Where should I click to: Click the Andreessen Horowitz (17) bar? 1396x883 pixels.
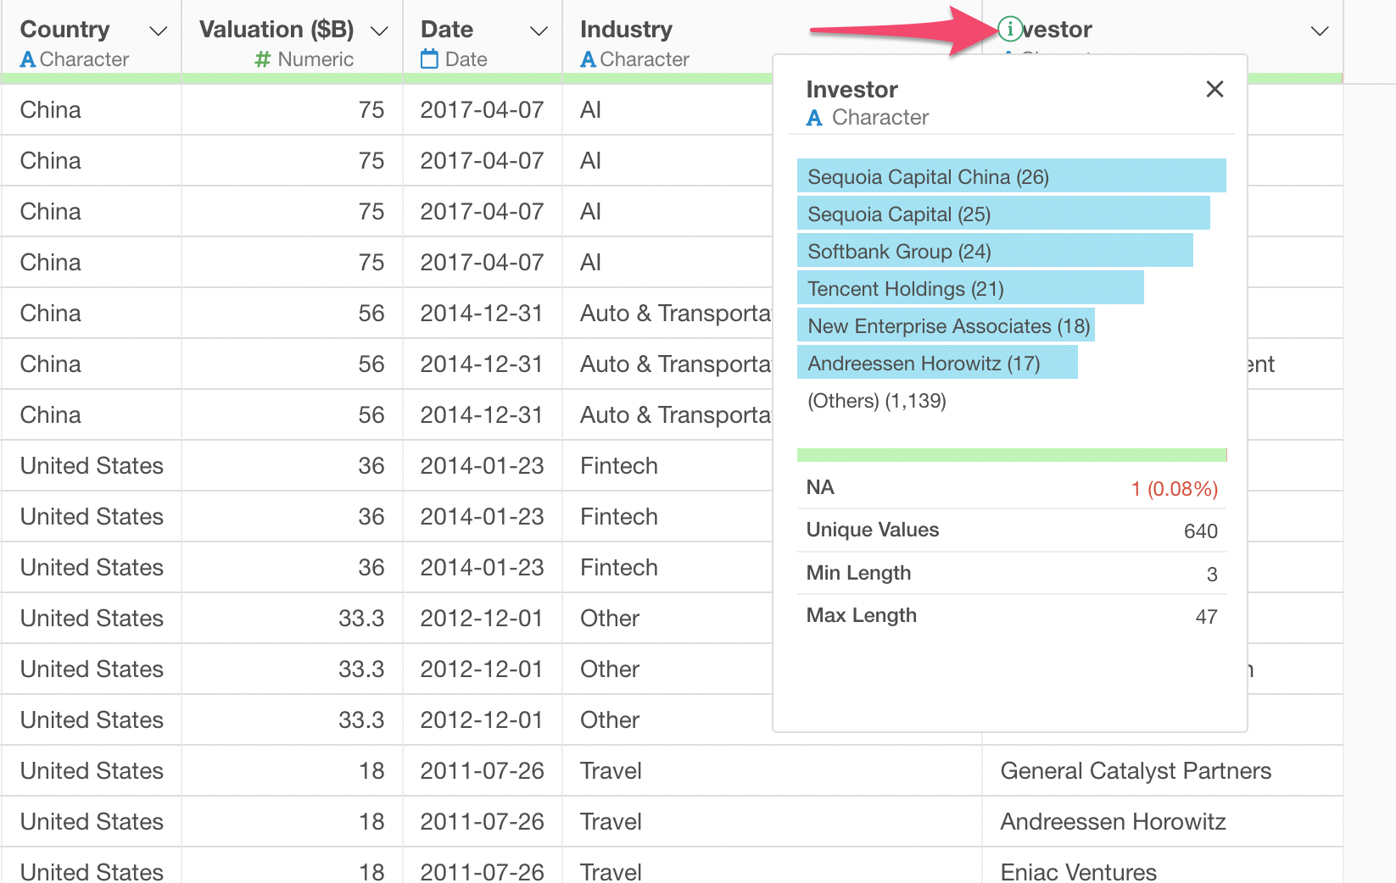[x=936, y=364]
